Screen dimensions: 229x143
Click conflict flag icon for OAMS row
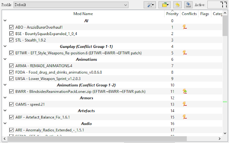click(x=185, y=104)
